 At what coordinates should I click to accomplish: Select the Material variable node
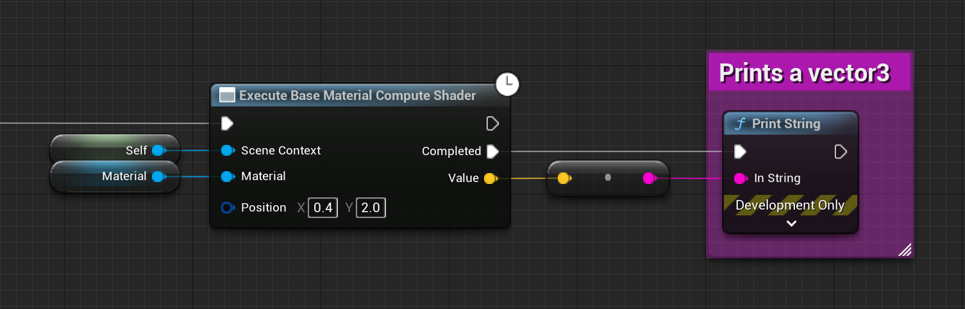pyautogui.click(x=115, y=176)
